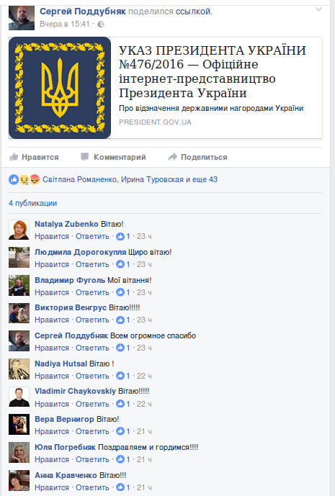Show who reacted: Світлана Романенко, Ирина Туровская и еще 43
335x496 pixels.
coord(130,180)
